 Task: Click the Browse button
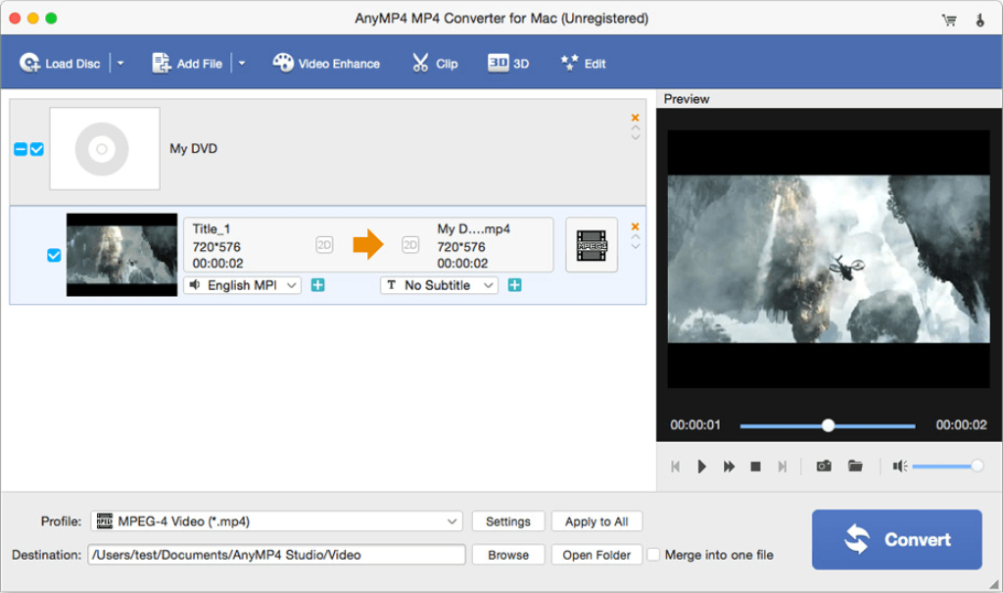(x=508, y=555)
